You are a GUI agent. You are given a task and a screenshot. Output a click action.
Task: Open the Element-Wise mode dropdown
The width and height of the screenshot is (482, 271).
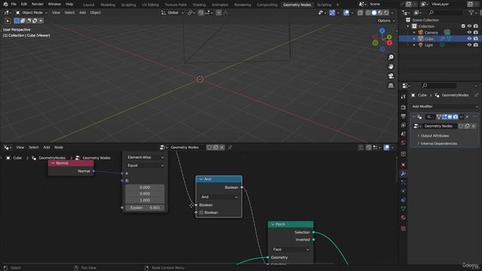point(145,157)
